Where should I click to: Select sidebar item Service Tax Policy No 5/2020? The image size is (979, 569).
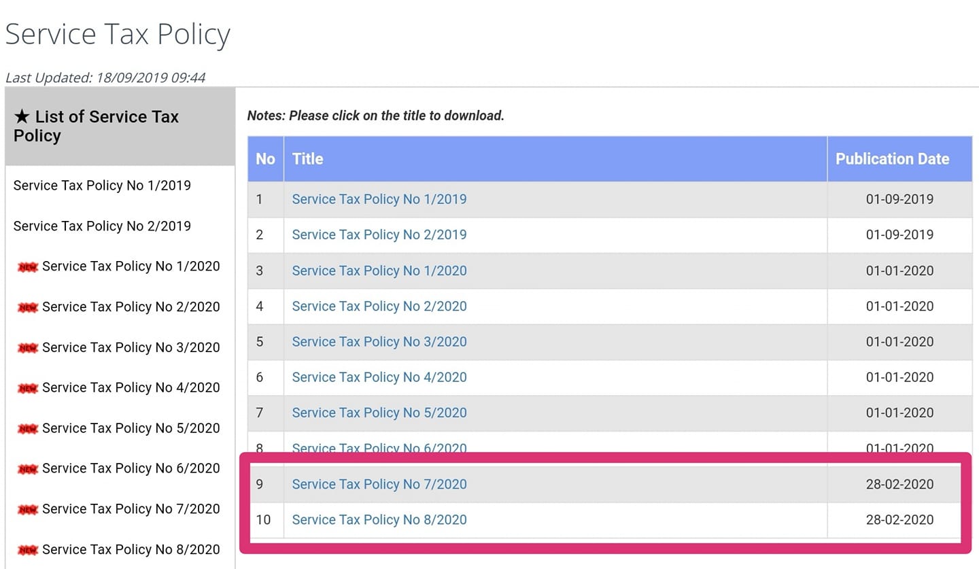pos(131,428)
